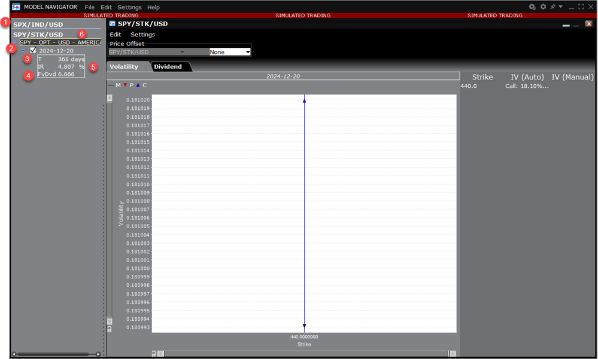Click the blue restore bar in inner panel
The height and width of the screenshot is (359, 598).
[566, 26]
